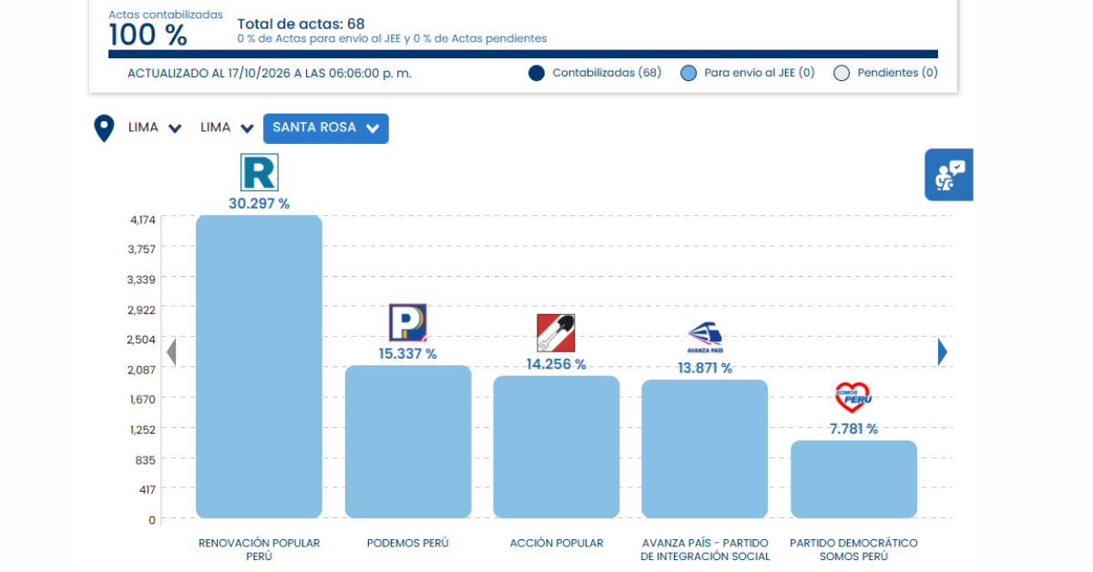Click the Avanza País bar

704,449
